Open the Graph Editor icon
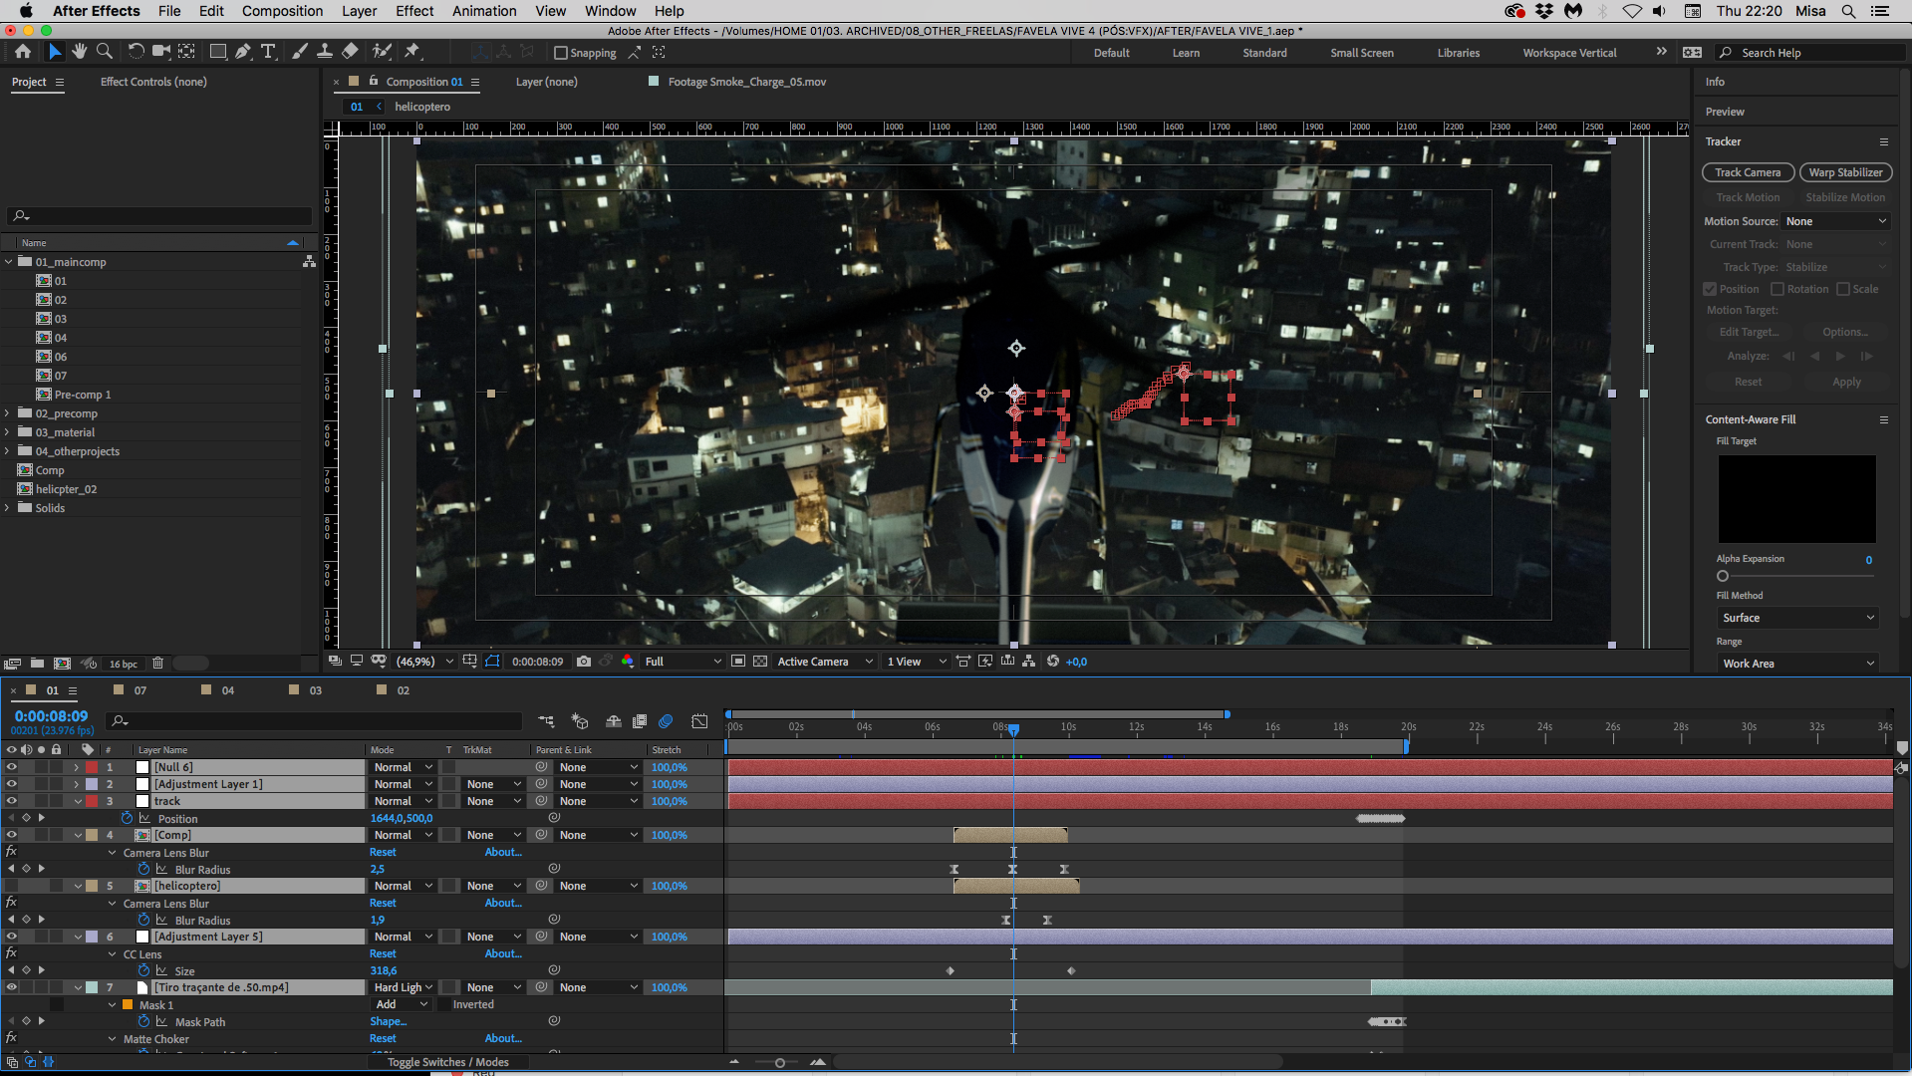This screenshot has height=1076, width=1912. click(x=700, y=721)
